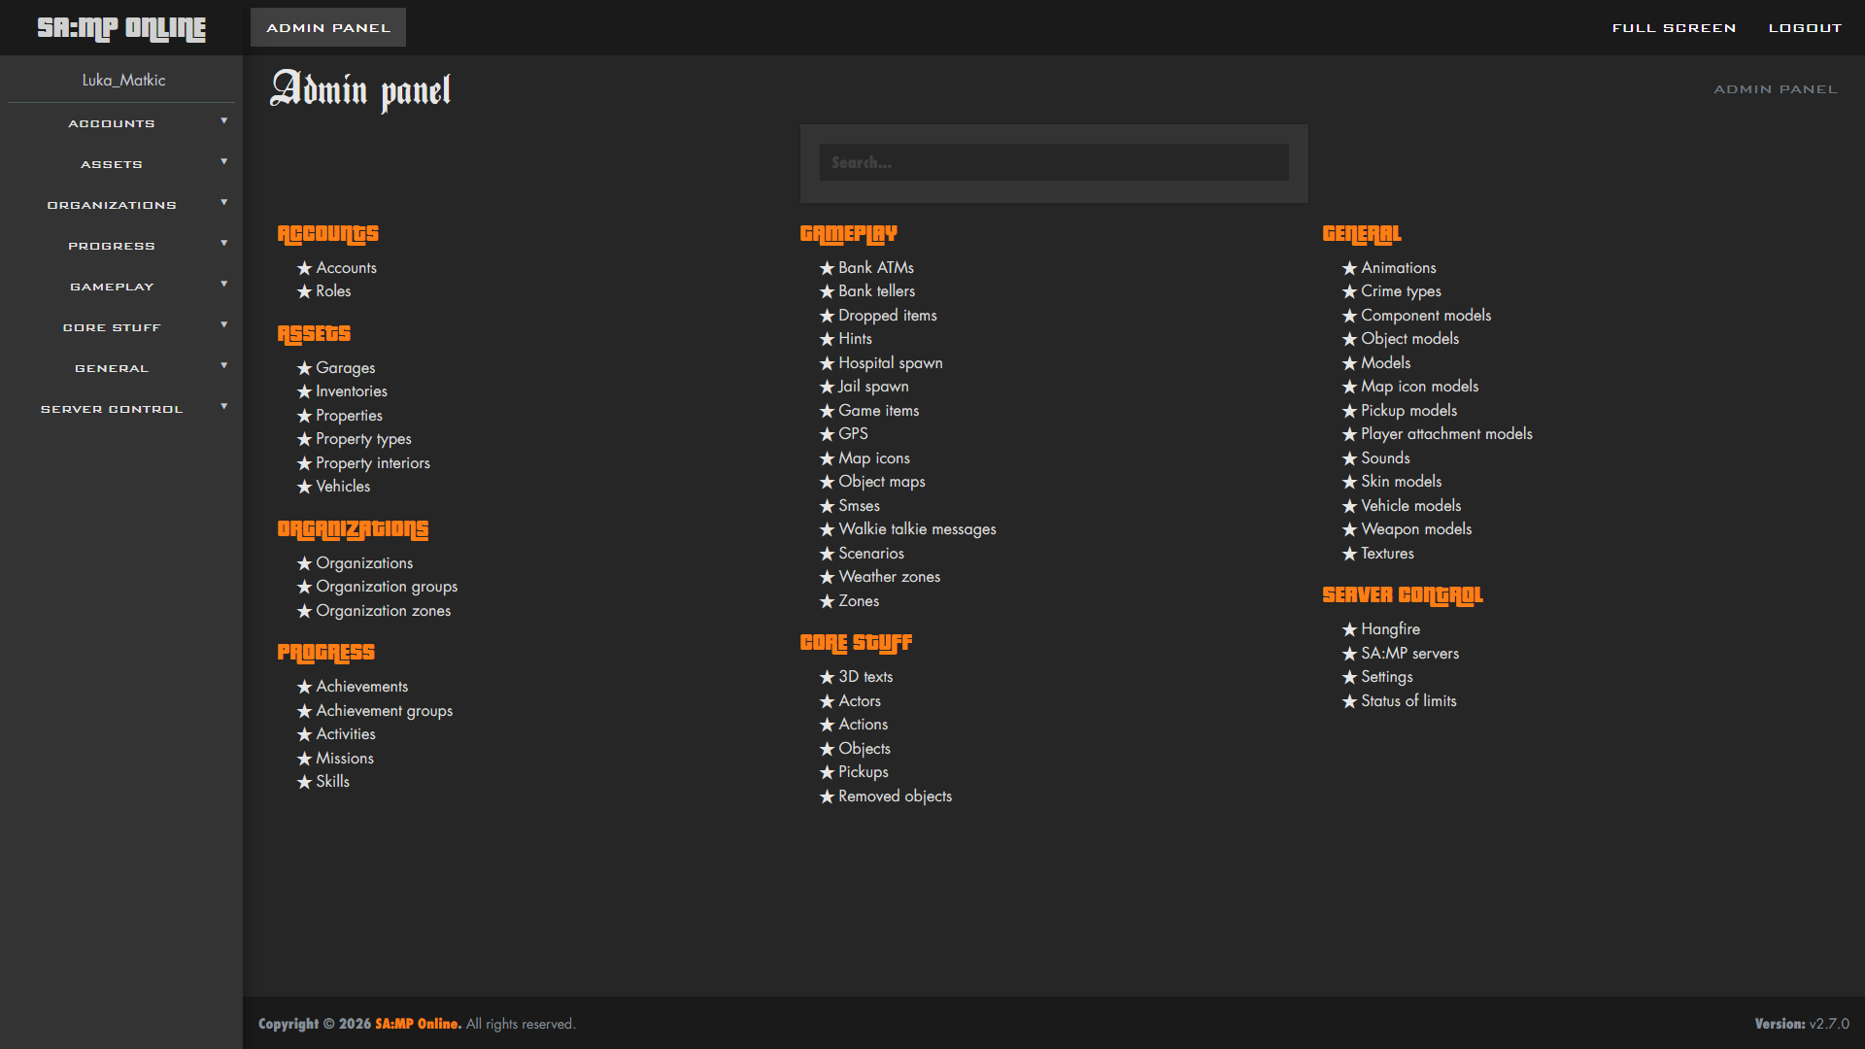The image size is (1865, 1049).
Task: Click the SA:MP Online logo
Action: coord(121,28)
